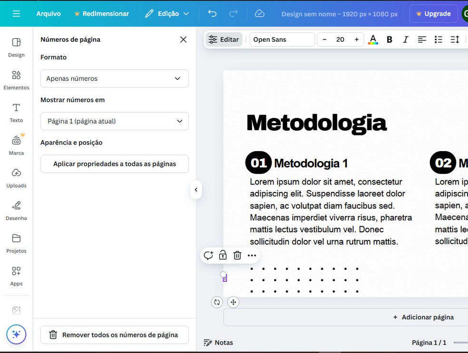Delete the selected element with the trash icon
Screen dimensions: 468x353
point(237,255)
